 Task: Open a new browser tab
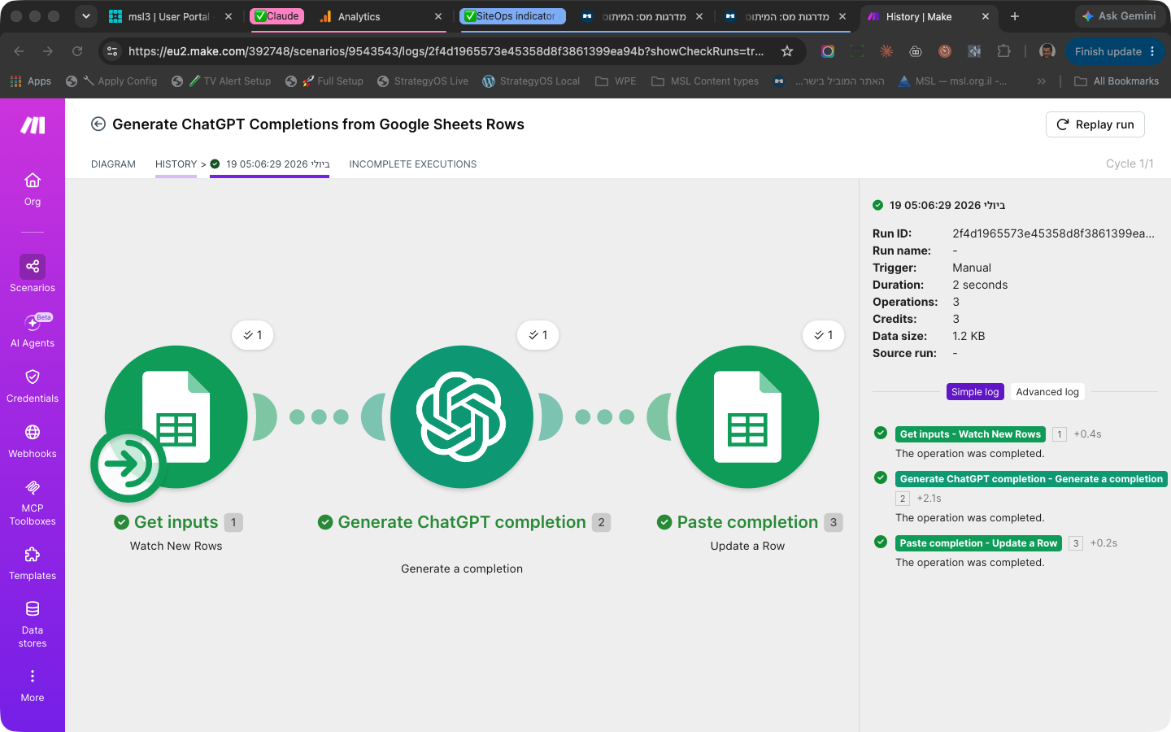pos(1015,16)
